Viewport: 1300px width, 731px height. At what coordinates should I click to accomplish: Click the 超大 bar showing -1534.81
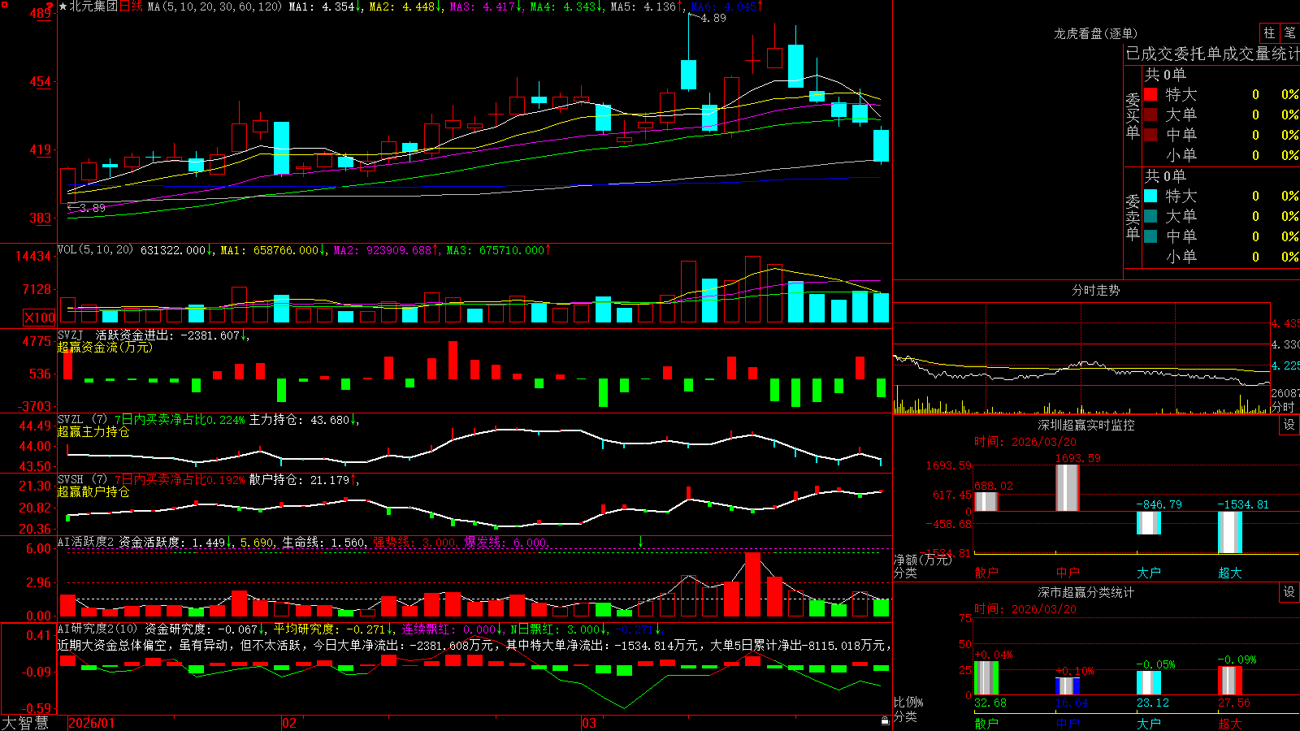1230,532
